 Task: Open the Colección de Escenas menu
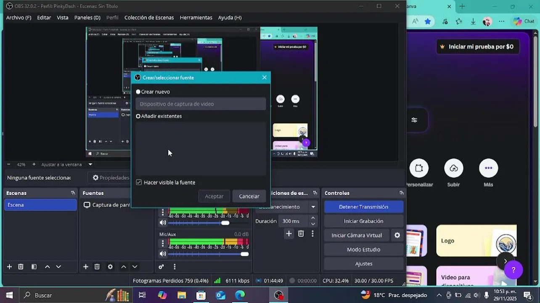[x=149, y=18]
